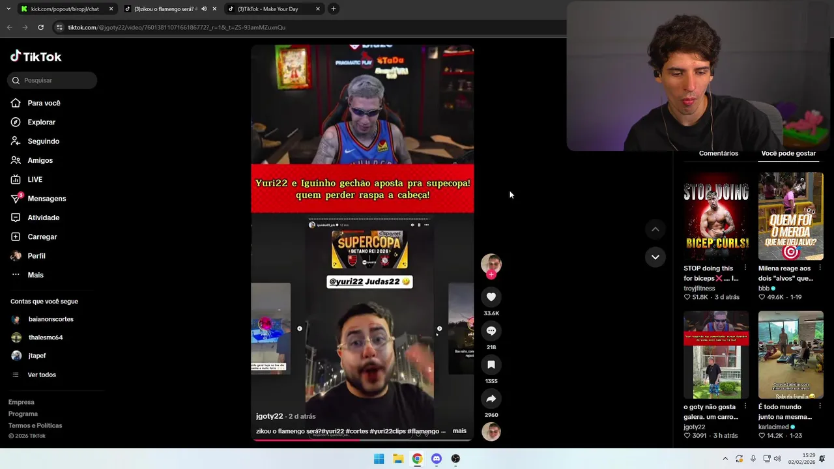Open a new browser tab

333,9
